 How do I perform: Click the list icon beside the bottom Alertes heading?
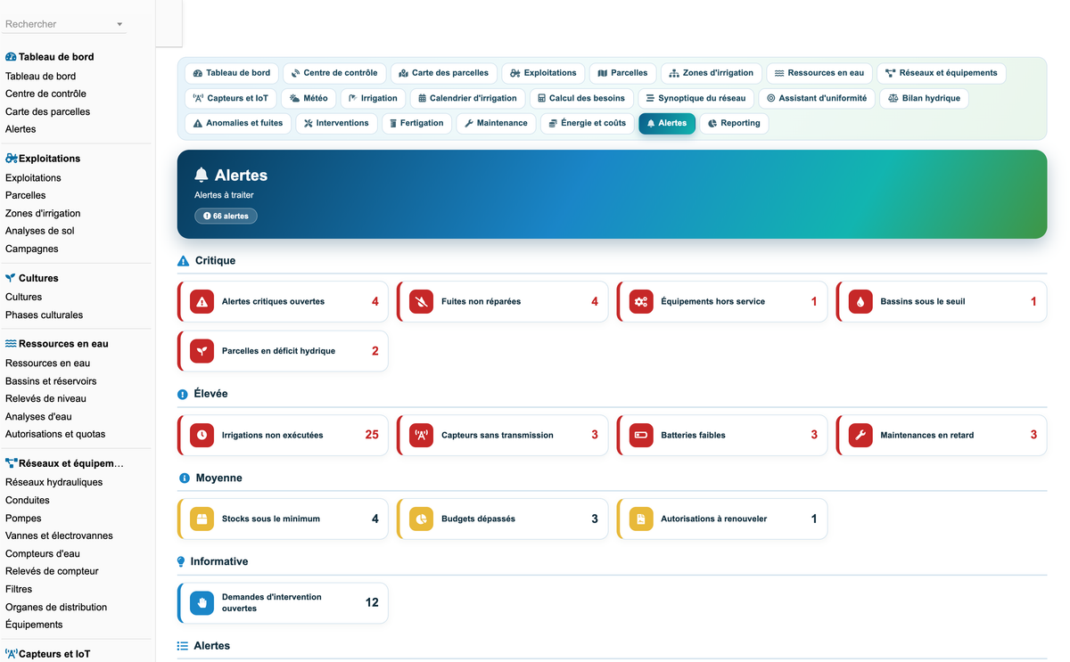(183, 646)
